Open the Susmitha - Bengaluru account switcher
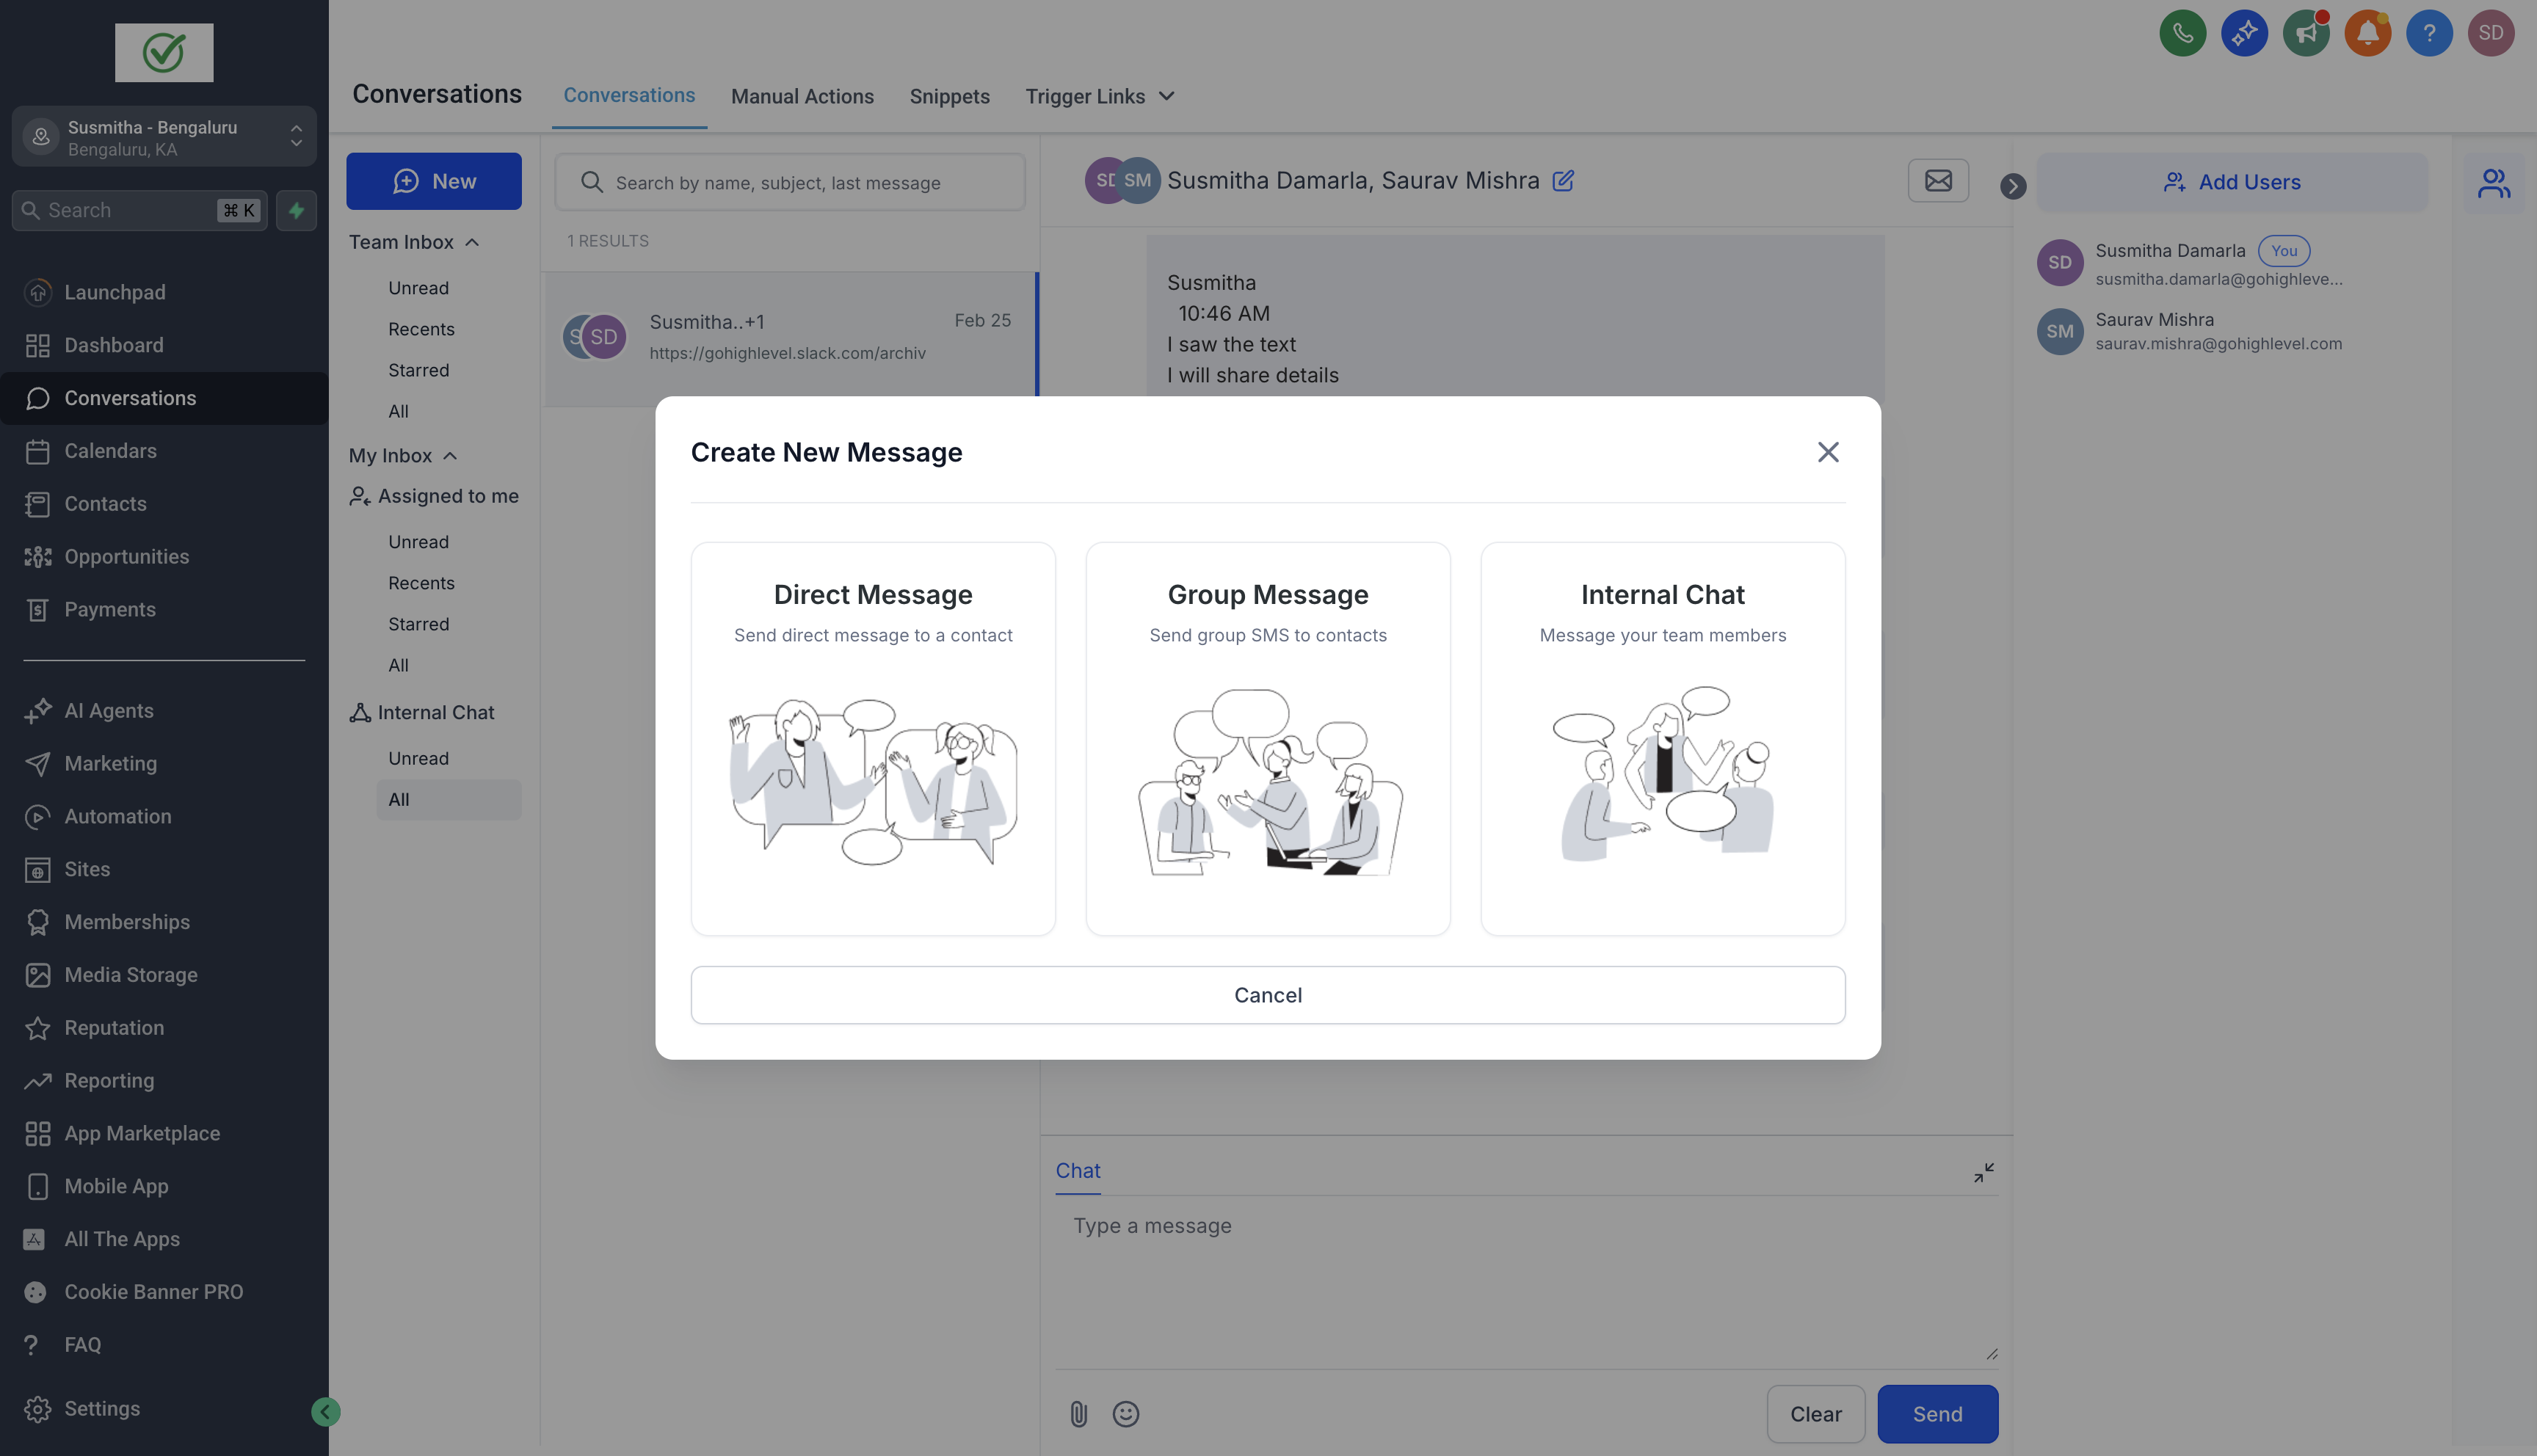Screen dimensions: 2537x1456 [x=164, y=137]
